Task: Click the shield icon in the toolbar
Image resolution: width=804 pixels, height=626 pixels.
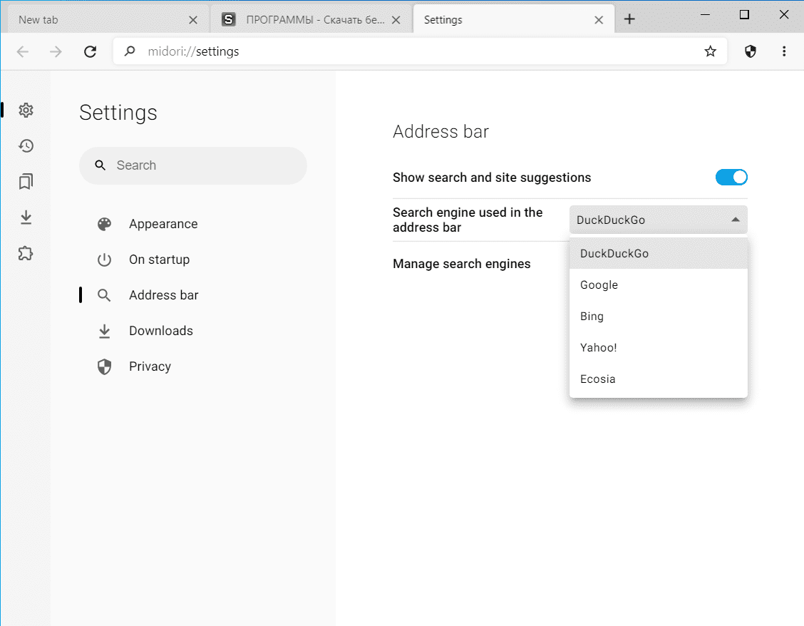Action: (750, 51)
